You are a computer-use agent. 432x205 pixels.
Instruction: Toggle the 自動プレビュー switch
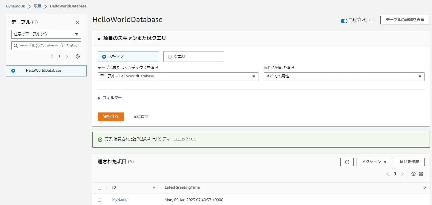tap(344, 21)
